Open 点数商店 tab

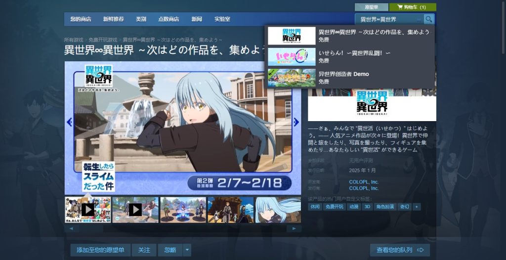point(169,19)
